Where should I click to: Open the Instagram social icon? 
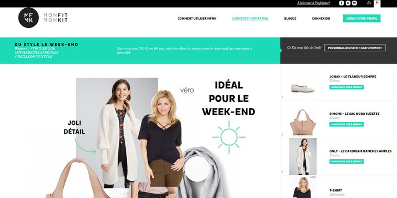pyautogui.click(x=355, y=3)
